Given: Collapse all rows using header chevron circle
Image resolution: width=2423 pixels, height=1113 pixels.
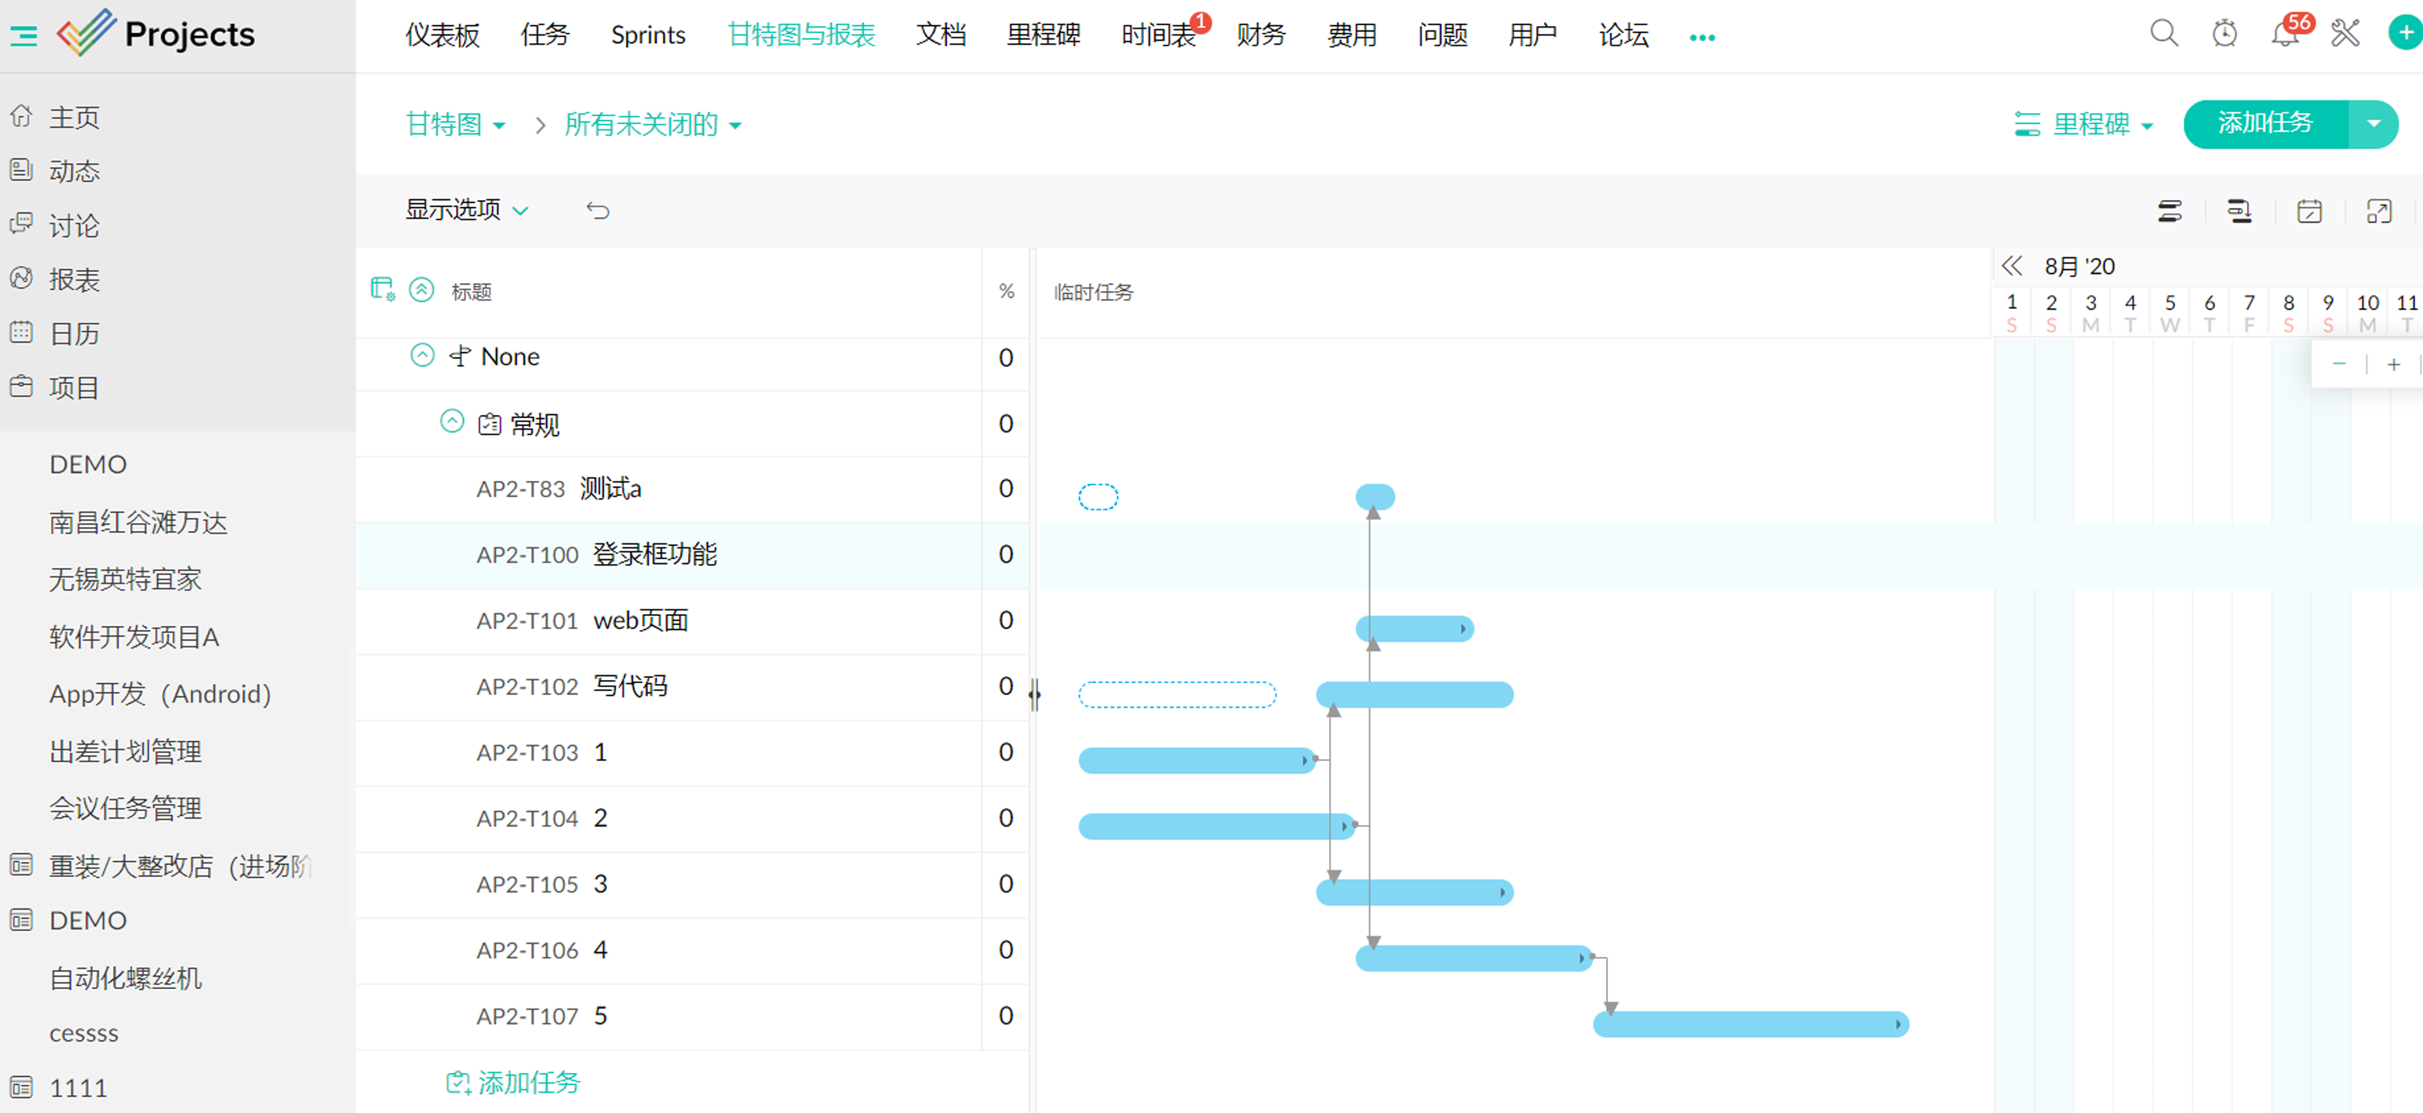Looking at the screenshot, I should tap(421, 289).
